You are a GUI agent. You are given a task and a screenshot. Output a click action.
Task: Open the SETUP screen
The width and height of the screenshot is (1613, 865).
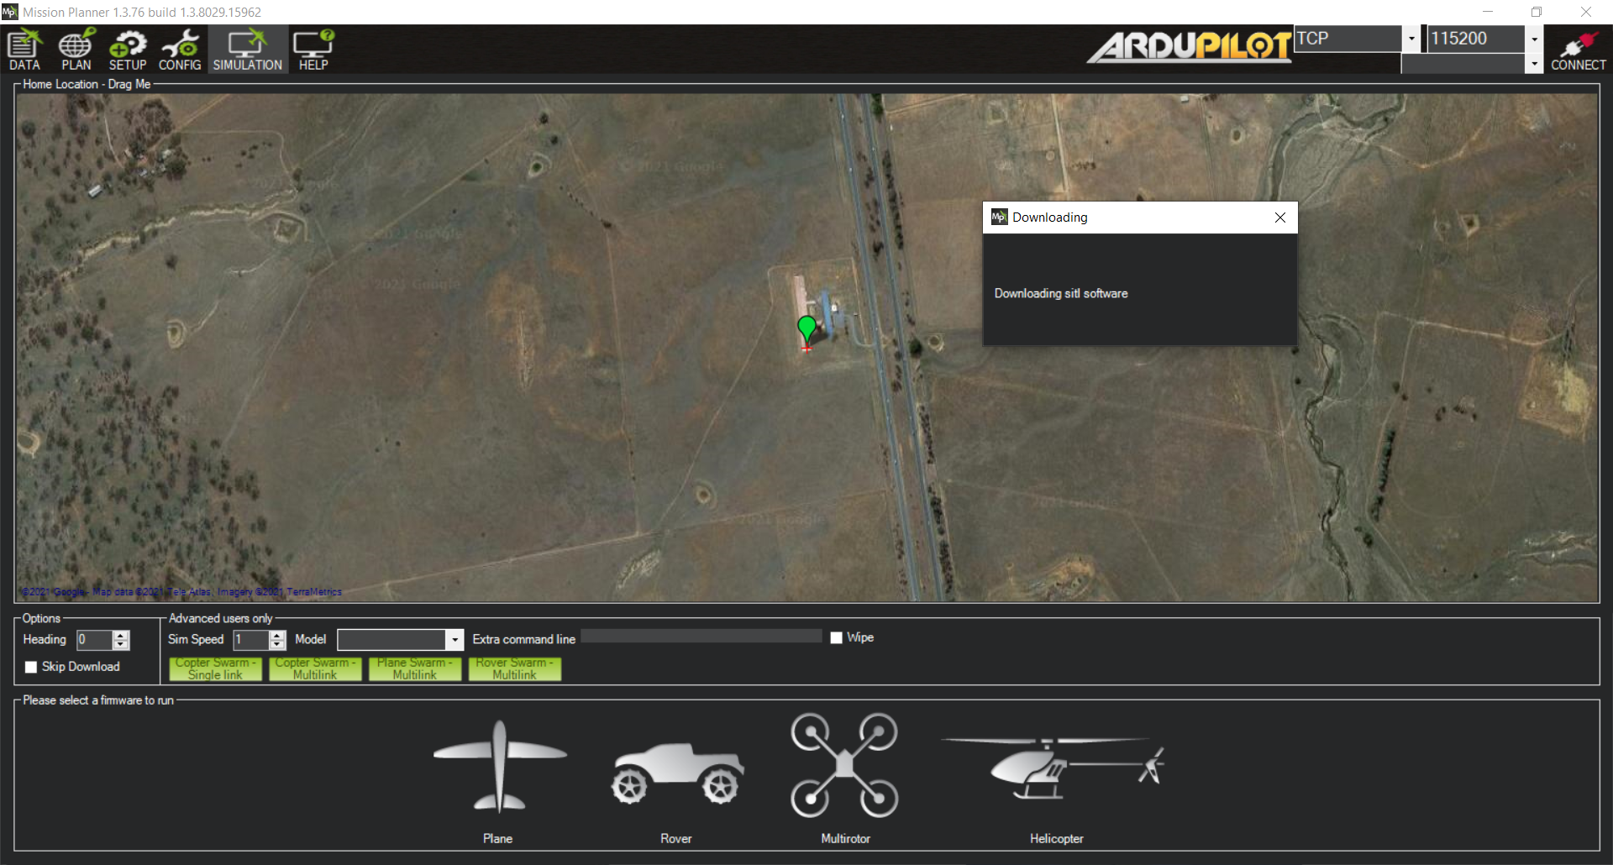point(128,49)
